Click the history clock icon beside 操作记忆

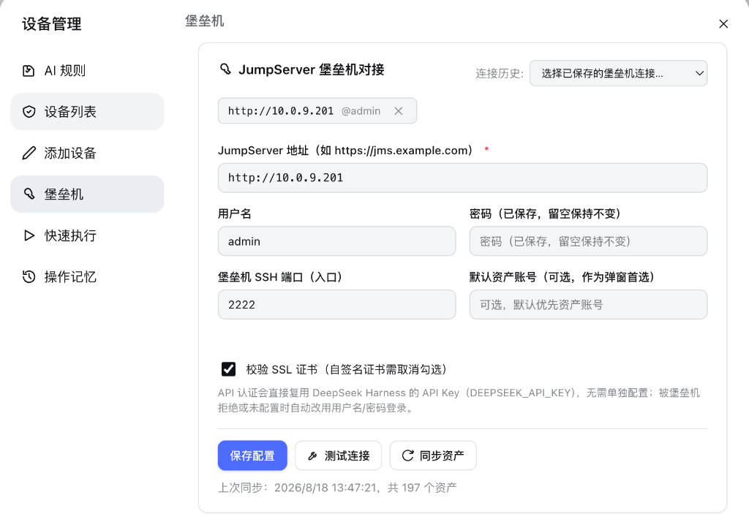(29, 276)
